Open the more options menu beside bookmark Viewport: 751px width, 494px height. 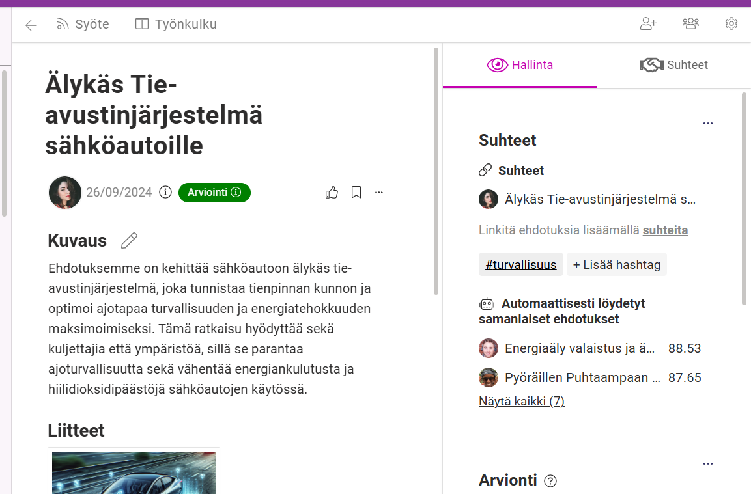coord(379,192)
